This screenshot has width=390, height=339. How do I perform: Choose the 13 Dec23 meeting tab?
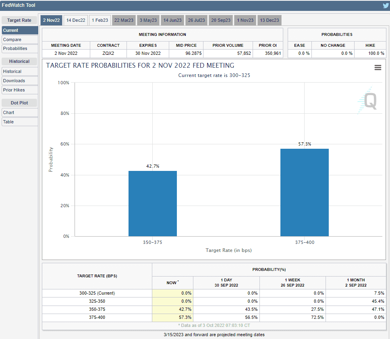coord(270,20)
